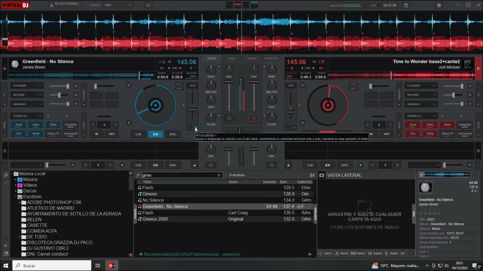Open DISEÑO PRO layout dropdown

[118, 5]
